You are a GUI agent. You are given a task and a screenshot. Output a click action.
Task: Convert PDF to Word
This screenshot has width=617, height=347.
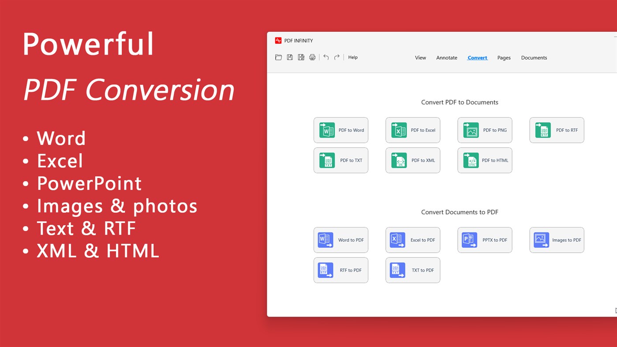tap(340, 130)
